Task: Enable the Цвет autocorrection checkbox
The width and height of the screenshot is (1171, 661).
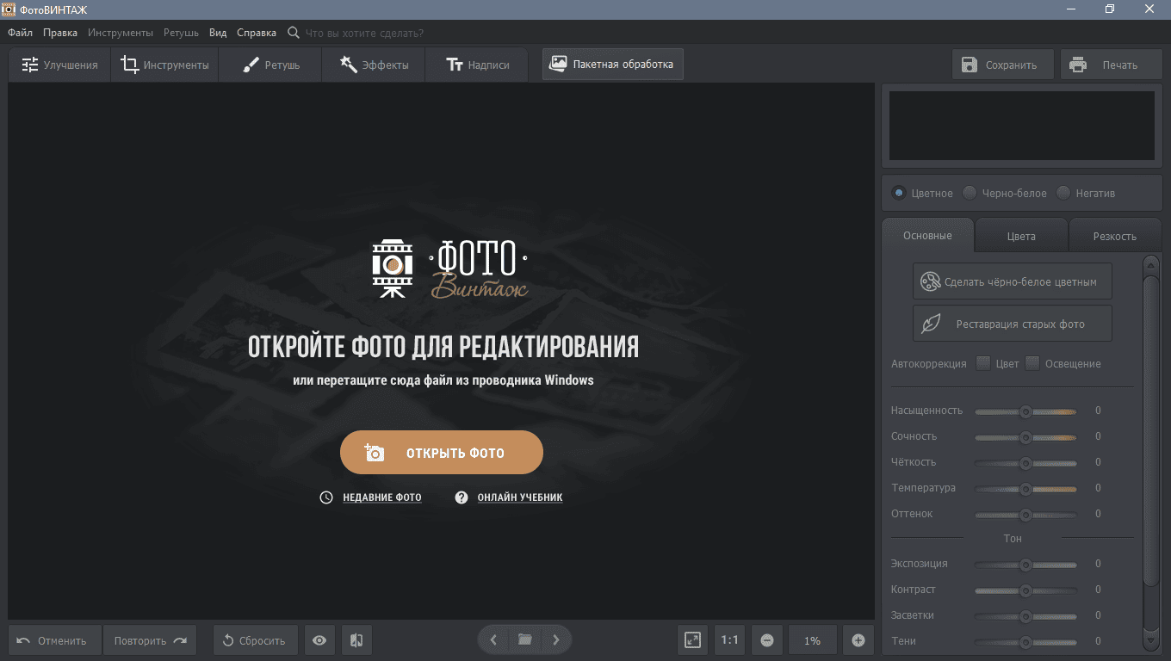Action: tap(983, 362)
